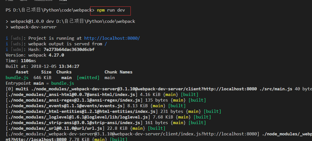Click 'Built at: 2018-12-05 13:34:27' line
The width and height of the screenshot is (312, 141).
pos(42,66)
